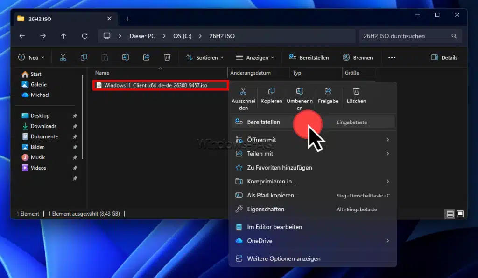Open Start in navigation pane
The image size is (478, 278).
[x=31, y=74]
